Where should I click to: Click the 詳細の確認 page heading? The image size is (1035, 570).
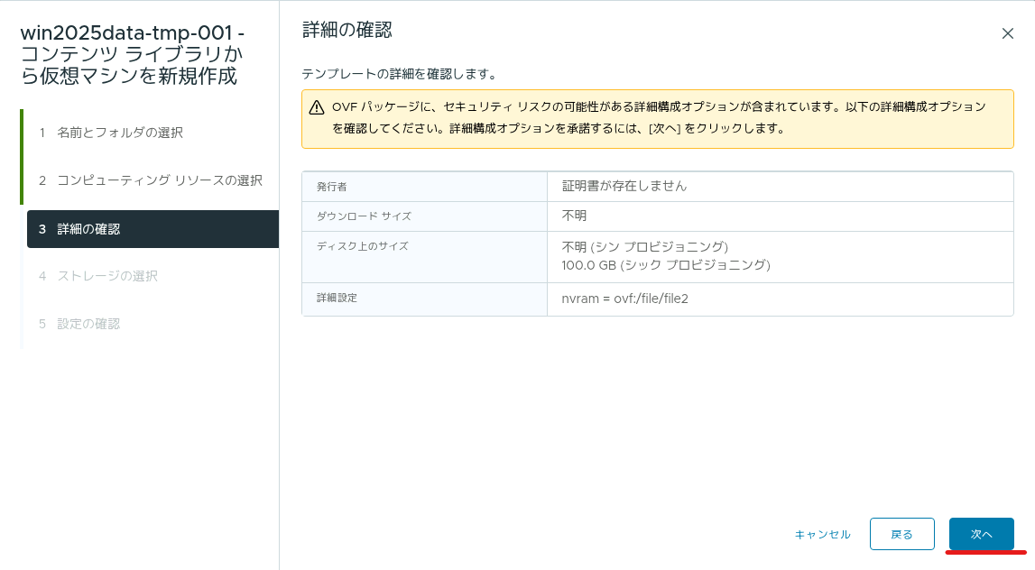[347, 31]
